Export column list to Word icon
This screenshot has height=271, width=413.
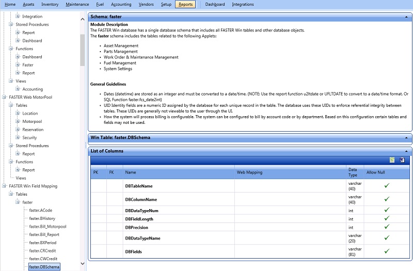click(x=402, y=160)
